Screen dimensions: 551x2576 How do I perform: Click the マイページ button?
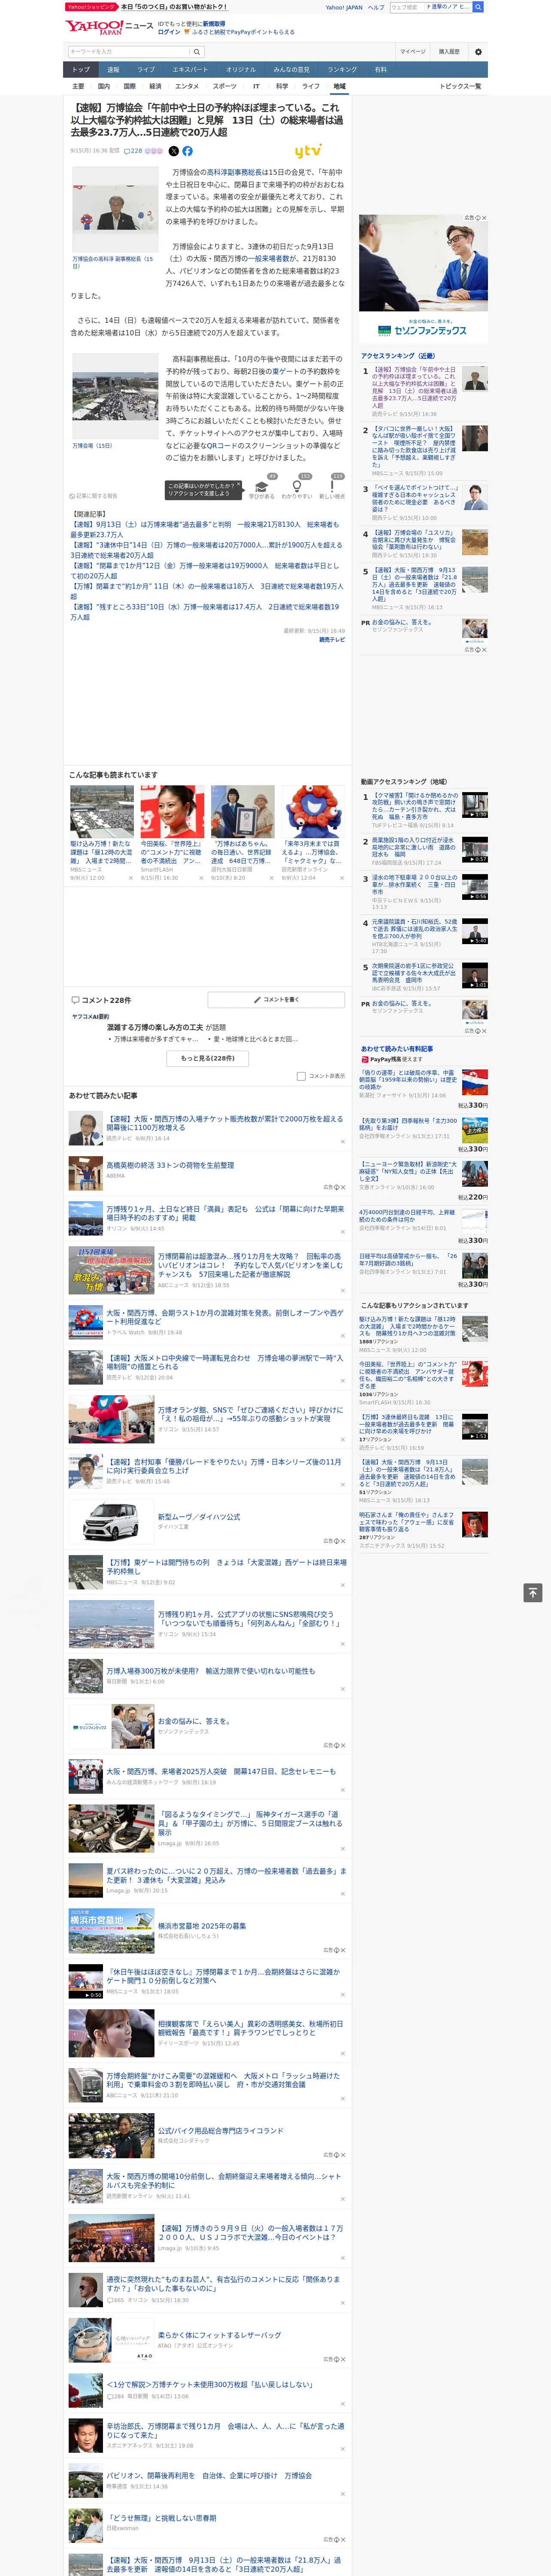pyautogui.click(x=412, y=52)
